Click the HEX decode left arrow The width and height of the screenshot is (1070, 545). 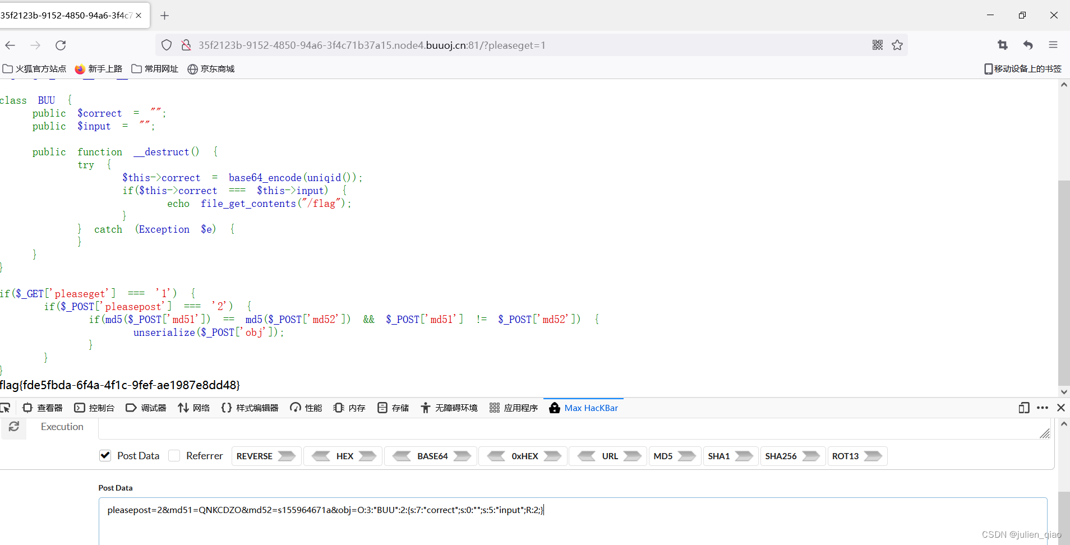click(321, 456)
